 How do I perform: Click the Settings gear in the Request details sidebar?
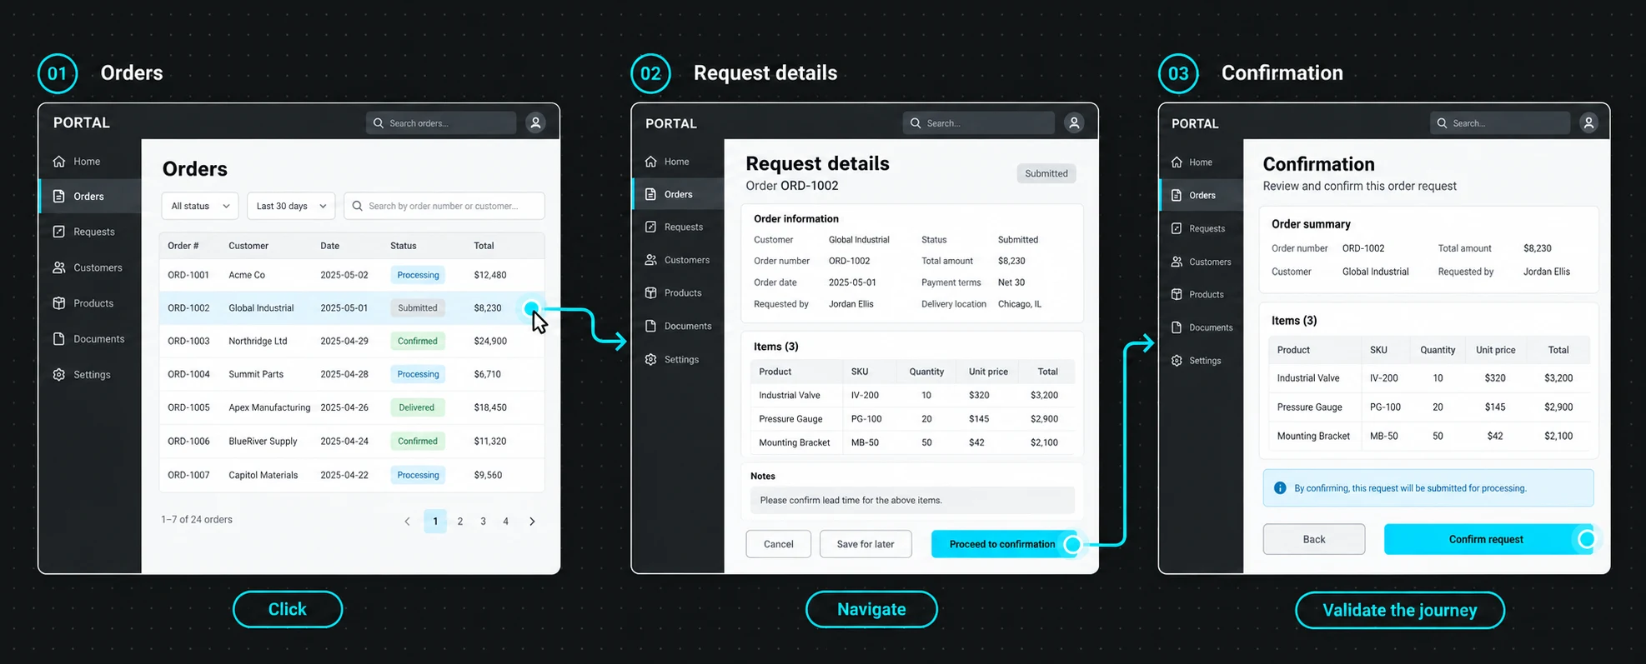(651, 359)
